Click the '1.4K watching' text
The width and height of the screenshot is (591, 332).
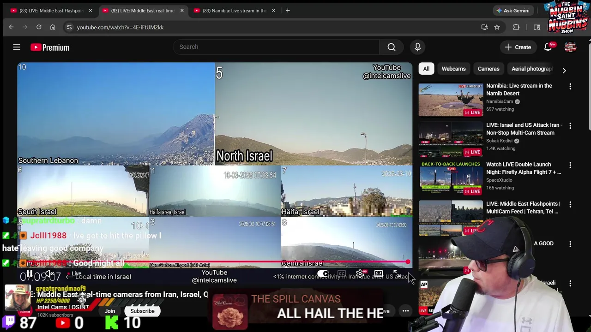click(501, 148)
